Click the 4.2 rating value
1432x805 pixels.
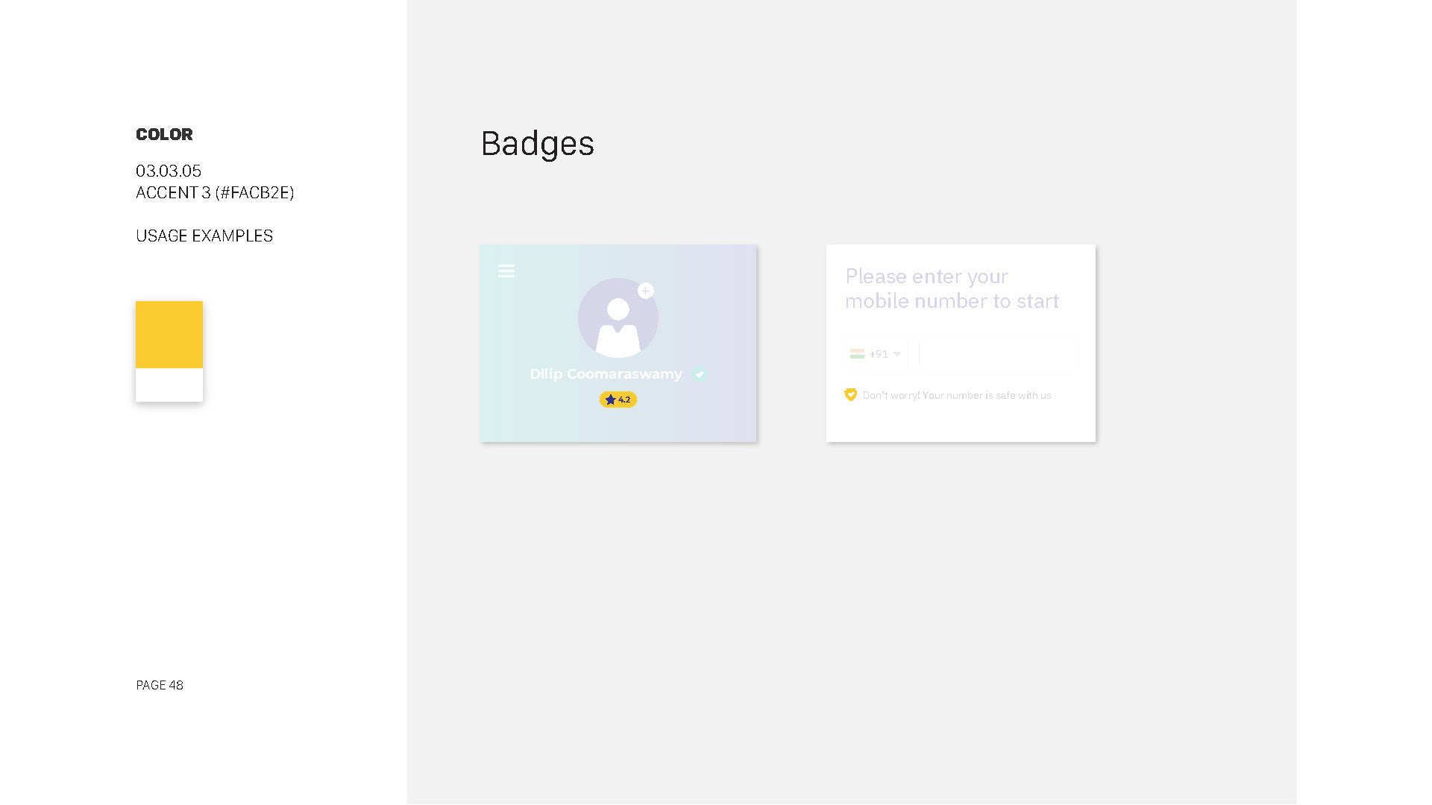click(x=624, y=400)
